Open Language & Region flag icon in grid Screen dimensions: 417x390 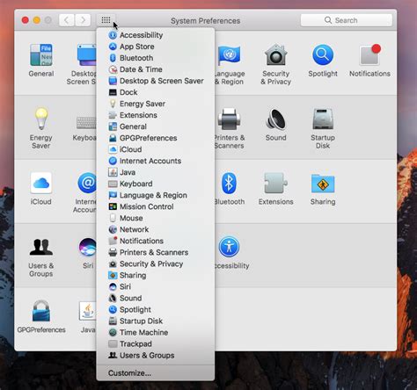pyautogui.click(x=229, y=55)
